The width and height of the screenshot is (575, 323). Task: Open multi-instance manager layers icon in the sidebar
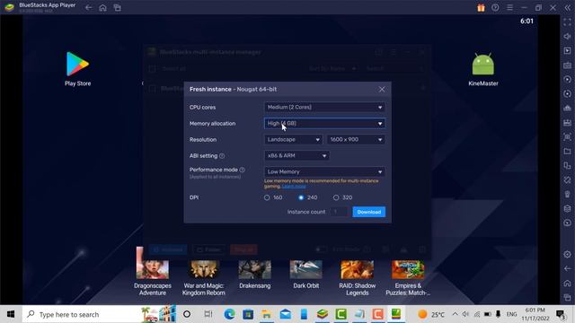click(x=567, y=208)
